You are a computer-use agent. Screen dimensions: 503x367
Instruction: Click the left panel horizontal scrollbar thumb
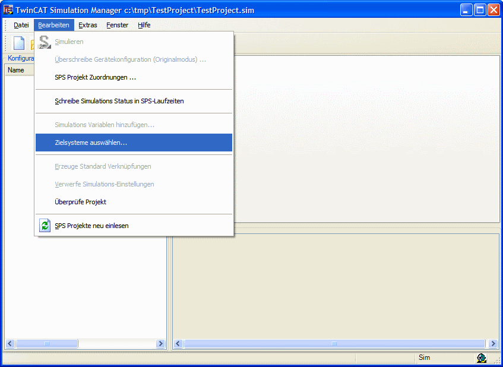coord(47,344)
